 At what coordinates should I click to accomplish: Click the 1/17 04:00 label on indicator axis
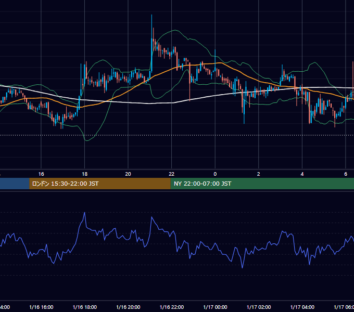(x=302, y=307)
